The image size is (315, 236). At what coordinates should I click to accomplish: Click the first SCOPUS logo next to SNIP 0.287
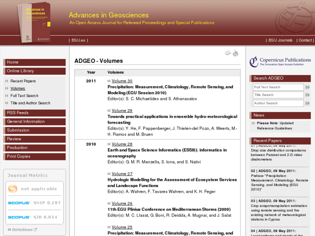point(19,203)
